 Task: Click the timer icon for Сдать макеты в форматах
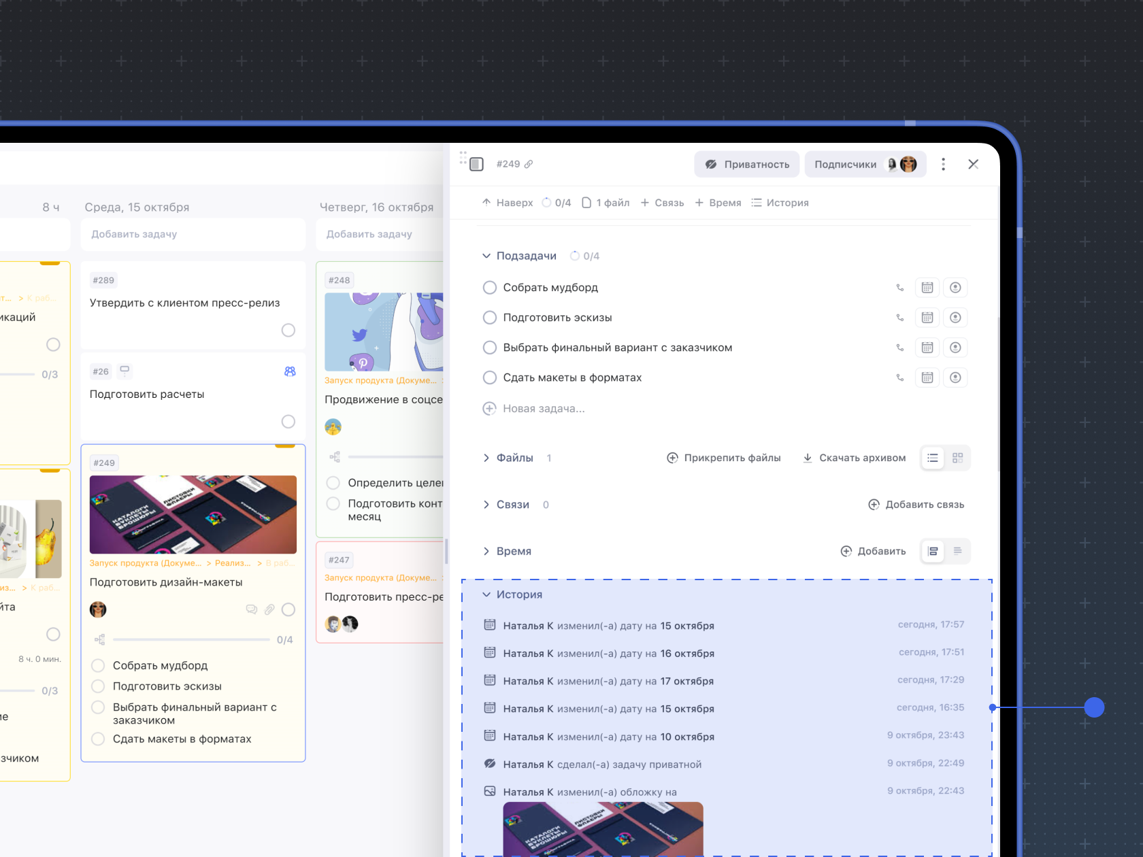[x=955, y=377]
